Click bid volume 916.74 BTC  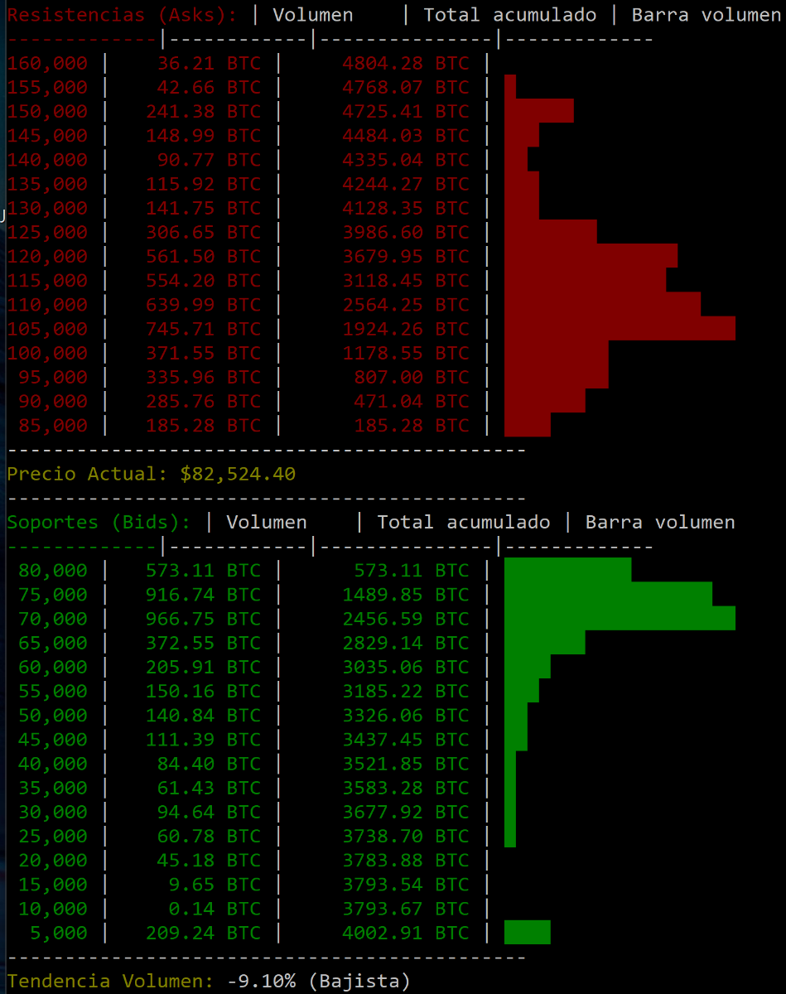(x=203, y=595)
